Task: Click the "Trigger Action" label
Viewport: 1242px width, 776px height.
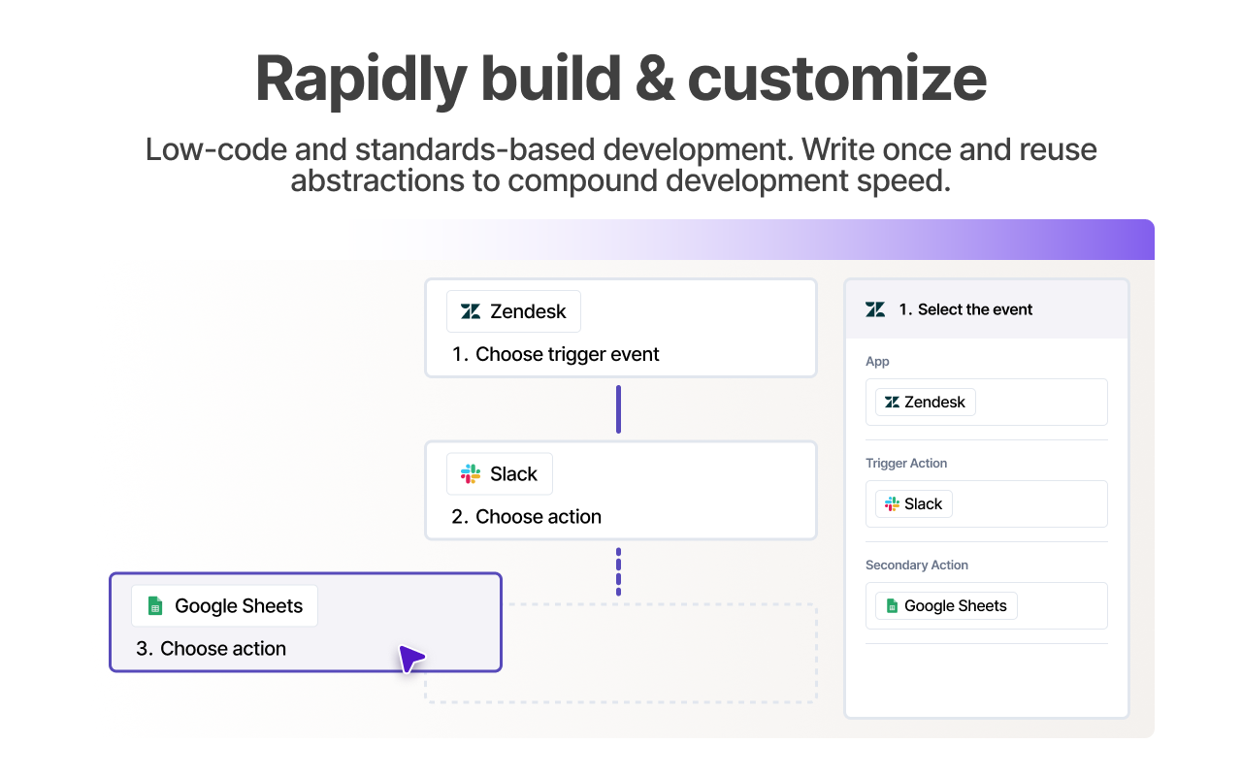Action: pos(906,464)
